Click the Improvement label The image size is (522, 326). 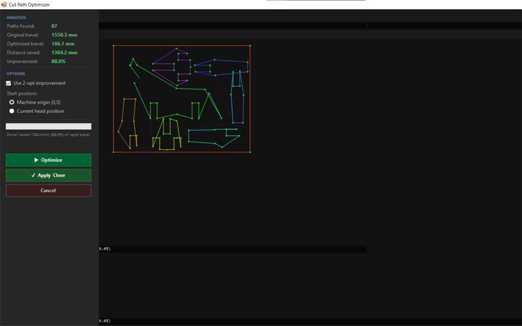(22, 61)
